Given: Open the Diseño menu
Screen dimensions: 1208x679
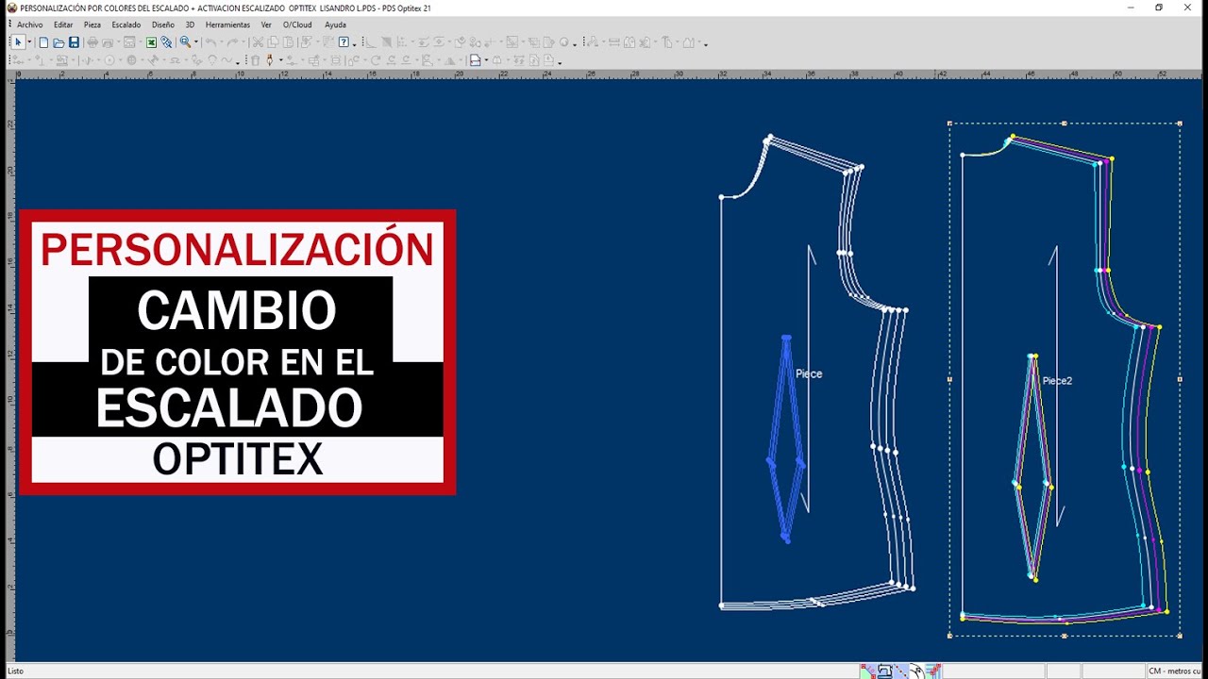Looking at the screenshot, I should pyautogui.click(x=163, y=25).
